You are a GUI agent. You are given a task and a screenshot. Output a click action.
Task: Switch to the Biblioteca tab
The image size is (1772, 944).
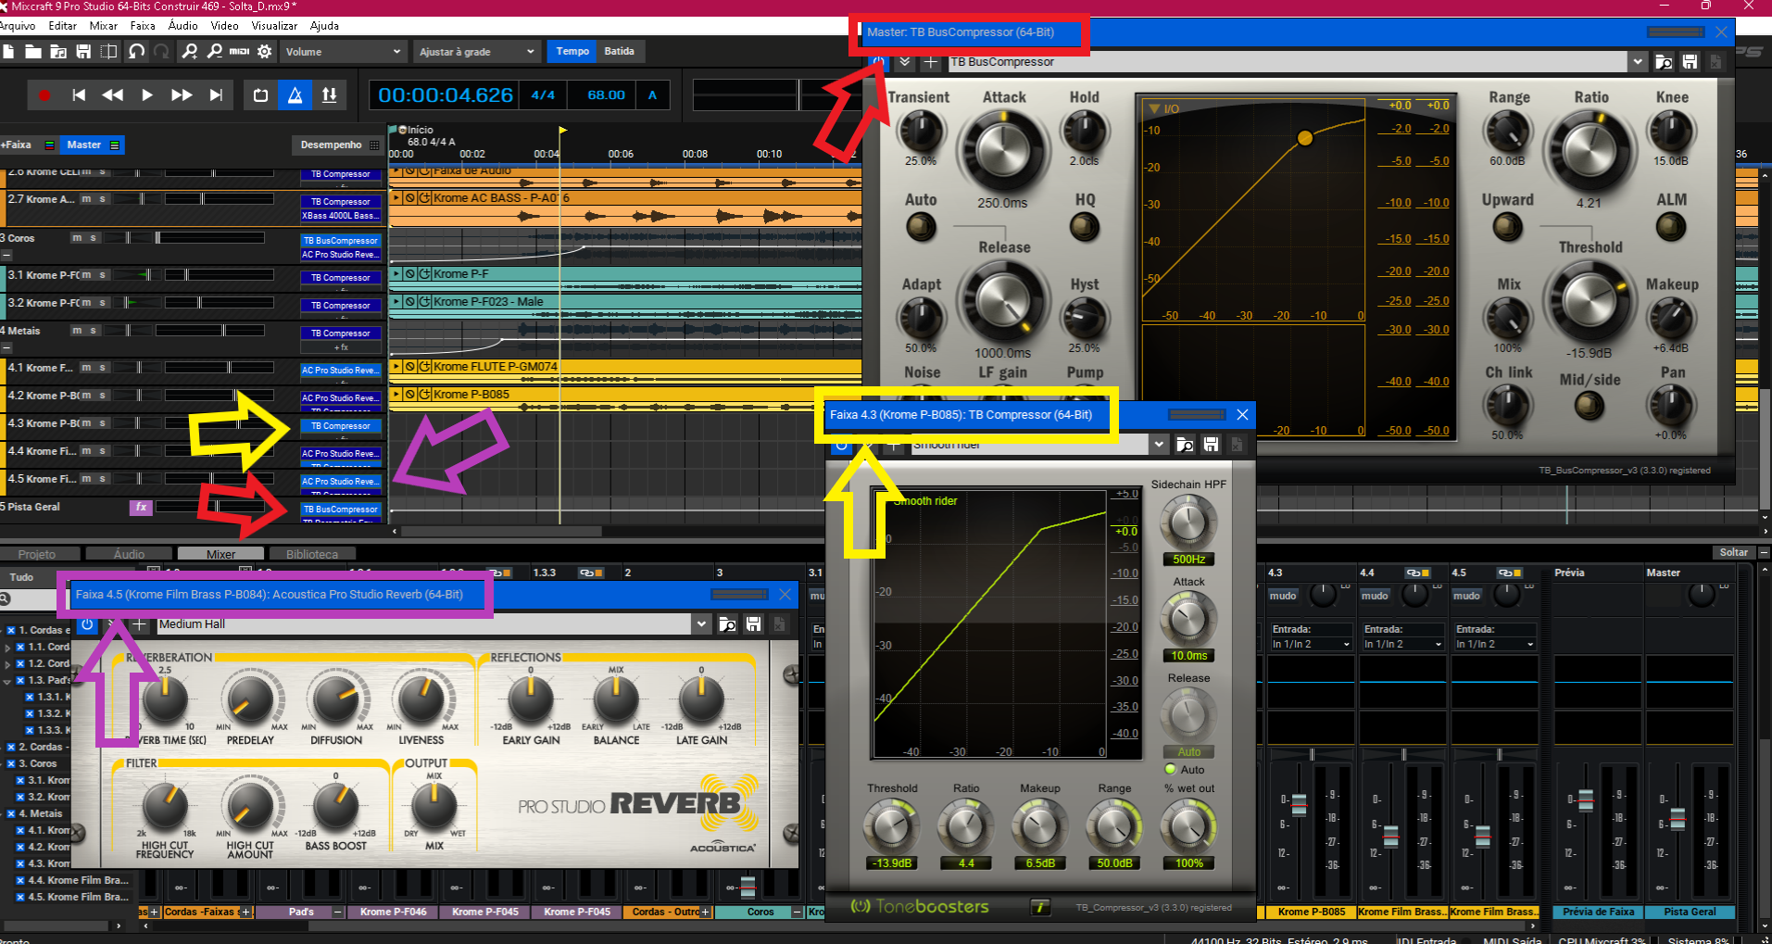click(312, 554)
